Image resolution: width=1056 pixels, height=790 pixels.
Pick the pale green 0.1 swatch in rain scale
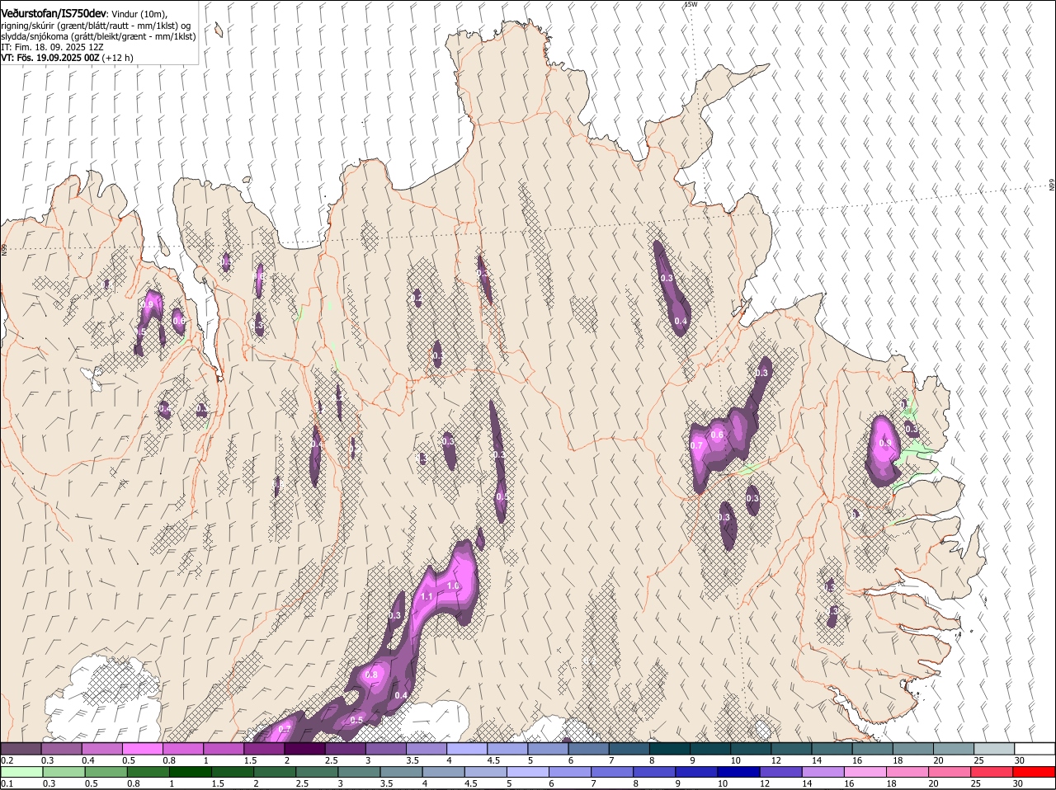pyautogui.click(x=21, y=772)
